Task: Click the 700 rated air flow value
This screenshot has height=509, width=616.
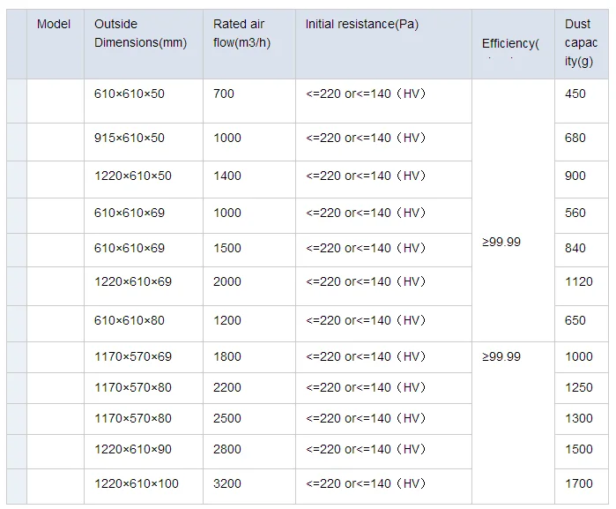Action: pos(224,94)
